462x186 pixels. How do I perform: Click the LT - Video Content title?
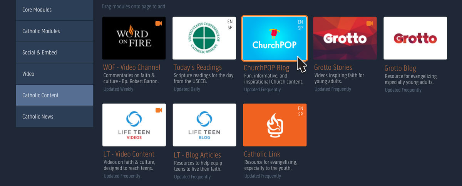(x=129, y=154)
